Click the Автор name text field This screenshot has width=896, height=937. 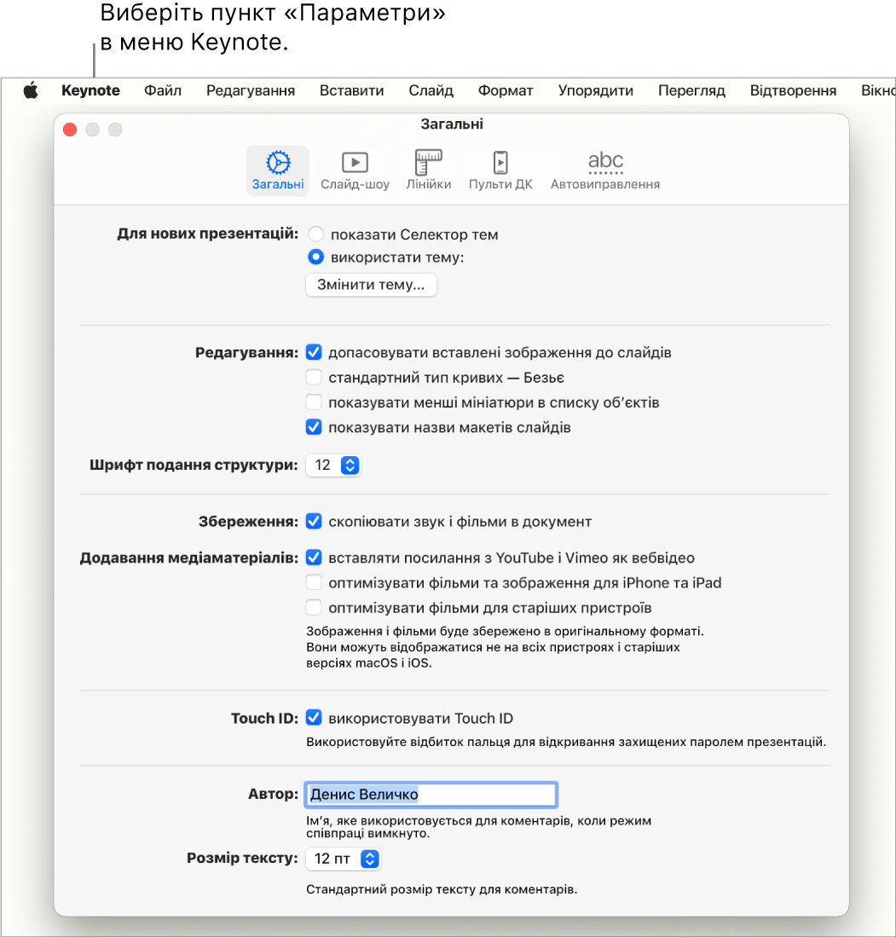pyautogui.click(x=431, y=795)
